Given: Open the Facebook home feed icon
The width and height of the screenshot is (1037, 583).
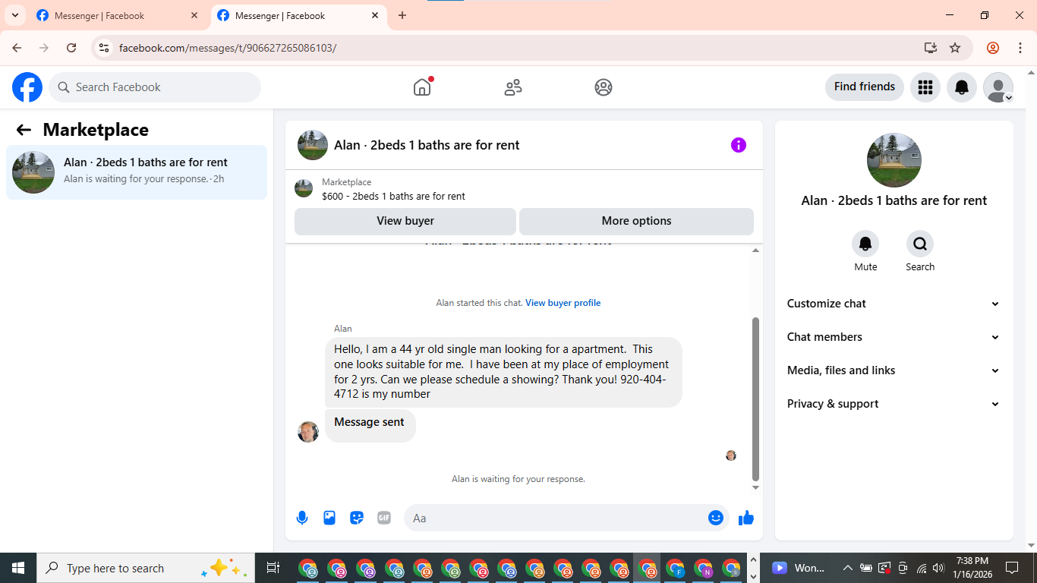Looking at the screenshot, I should (422, 87).
